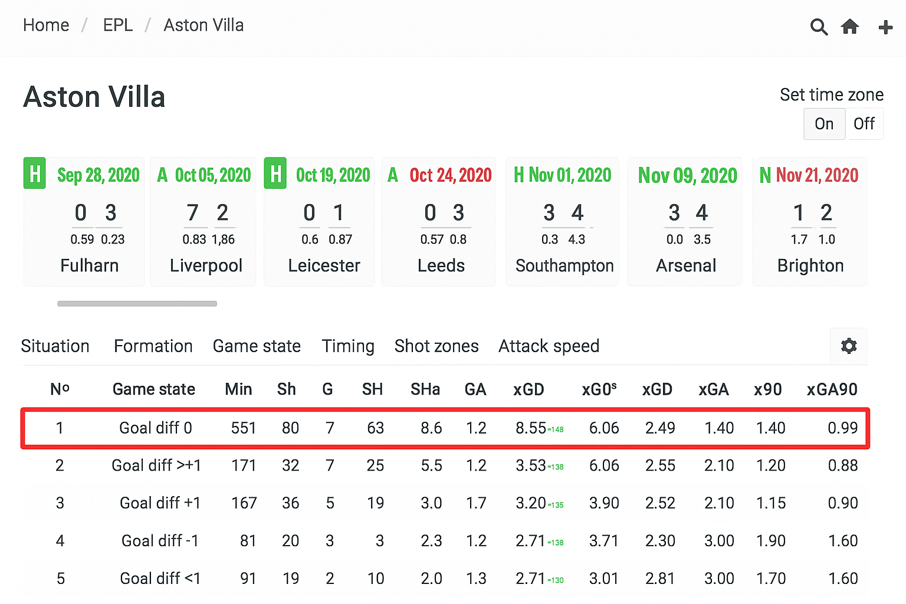906x604 pixels.
Task: Open the EPL breadcrumb link
Action: (118, 25)
